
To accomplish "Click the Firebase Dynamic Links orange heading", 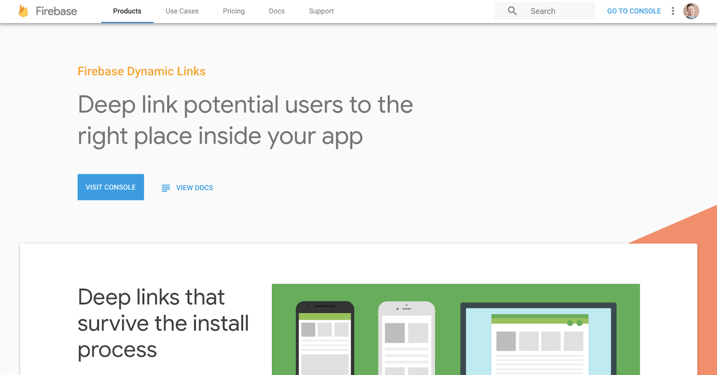I will pos(142,71).
